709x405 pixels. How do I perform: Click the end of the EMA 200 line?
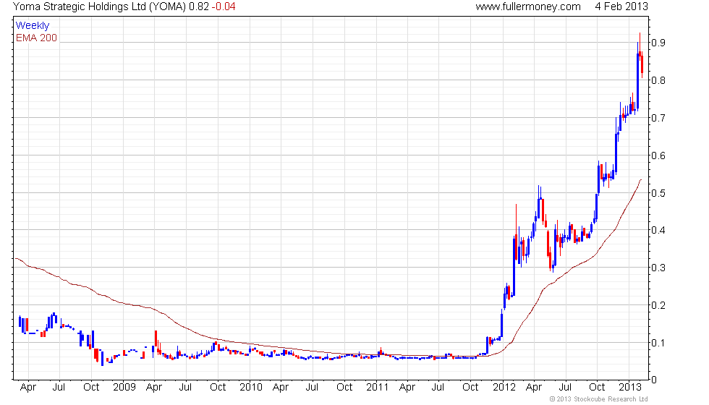pyautogui.click(x=641, y=180)
